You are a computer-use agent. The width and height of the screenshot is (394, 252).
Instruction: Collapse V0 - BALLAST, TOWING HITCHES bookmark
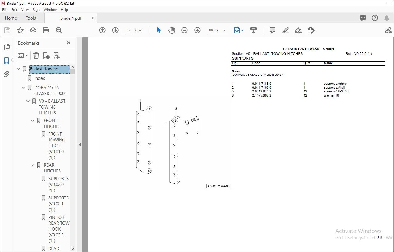28,101
